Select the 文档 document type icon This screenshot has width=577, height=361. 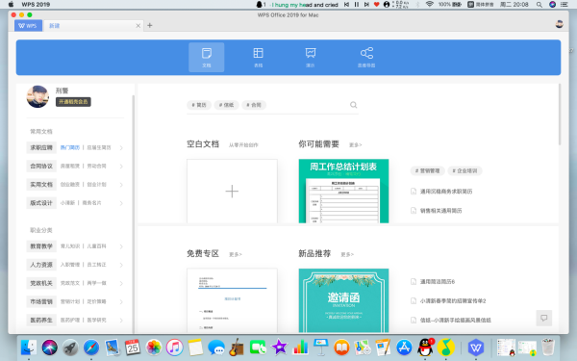tap(207, 57)
